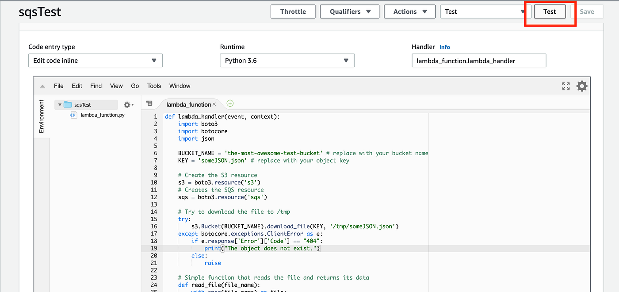The height and width of the screenshot is (292, 619).
Task: Expand the Qualifiers dropdown
Action: click(x=349, y=12)
